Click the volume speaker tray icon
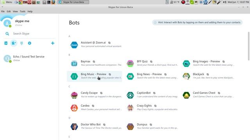Screen dimensions: 250x140 pyautogui.click(x=225, y=2)
